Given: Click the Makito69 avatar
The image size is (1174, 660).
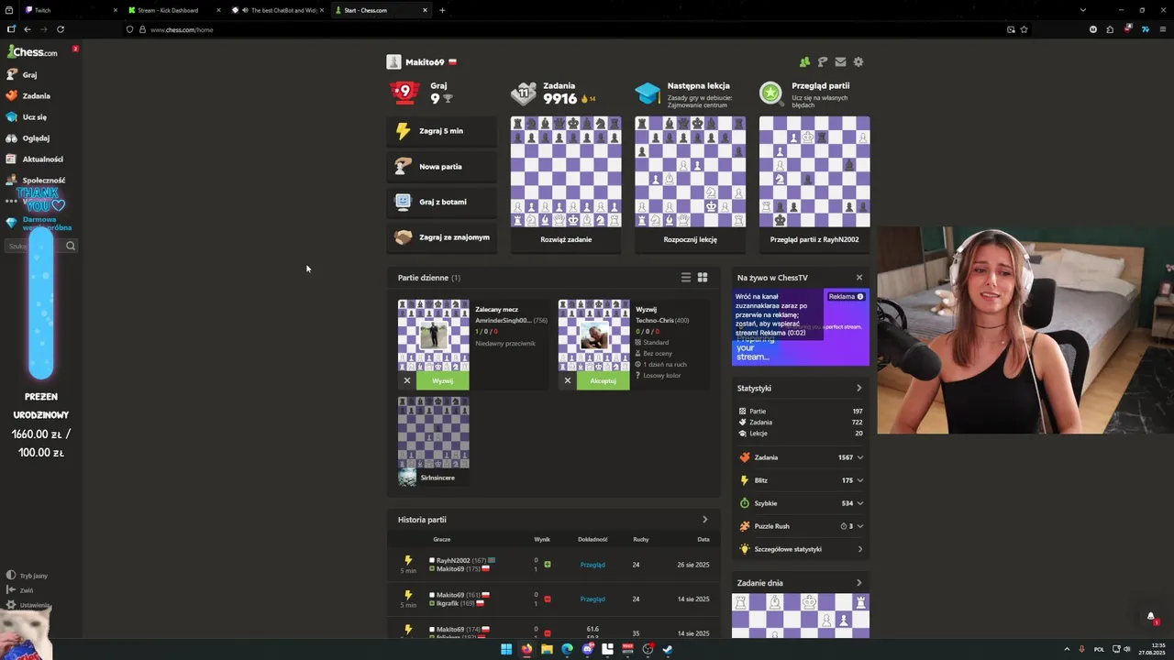Looking at the screenshot, I should click(393, 62).
